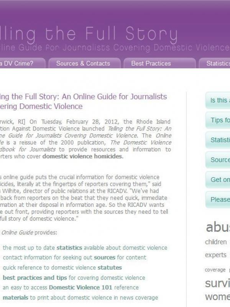Image resolution: width=230 pixels, height=307 pixels.
Task: Open the article heading 'An Online Guide for Journalists'
Action: click(114, 97)
